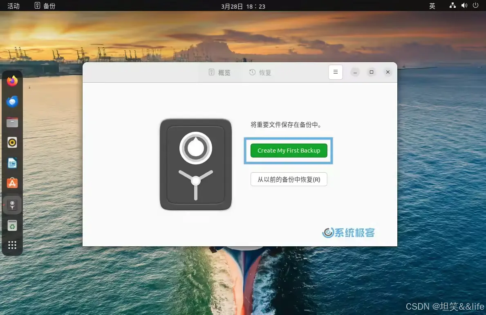Image resolution: width=486 pixels, height=315 pixels.
Task: Open Ubuntu Software store from dock
Action: [x=12, y=183]
